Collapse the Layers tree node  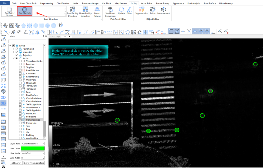click(x=10, y=46)
